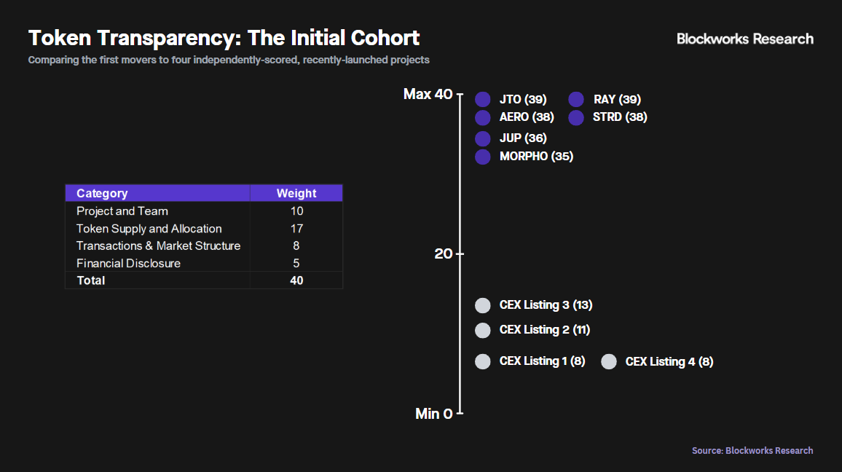Click the Blockworks Research logo

point(745,39)
